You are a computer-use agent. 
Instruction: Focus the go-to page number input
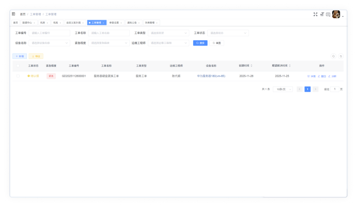tap(334, 89)
